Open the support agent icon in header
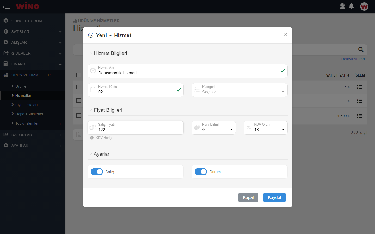Viewport: 375px width, 234px height. [342, 6]
